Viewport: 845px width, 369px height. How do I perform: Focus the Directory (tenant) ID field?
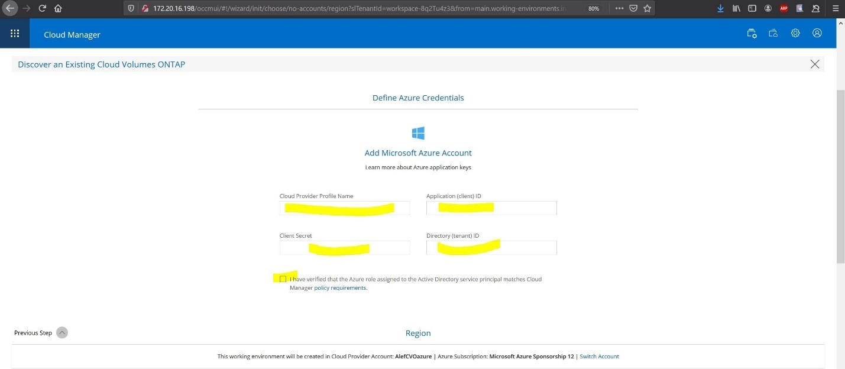click(491, 248)
